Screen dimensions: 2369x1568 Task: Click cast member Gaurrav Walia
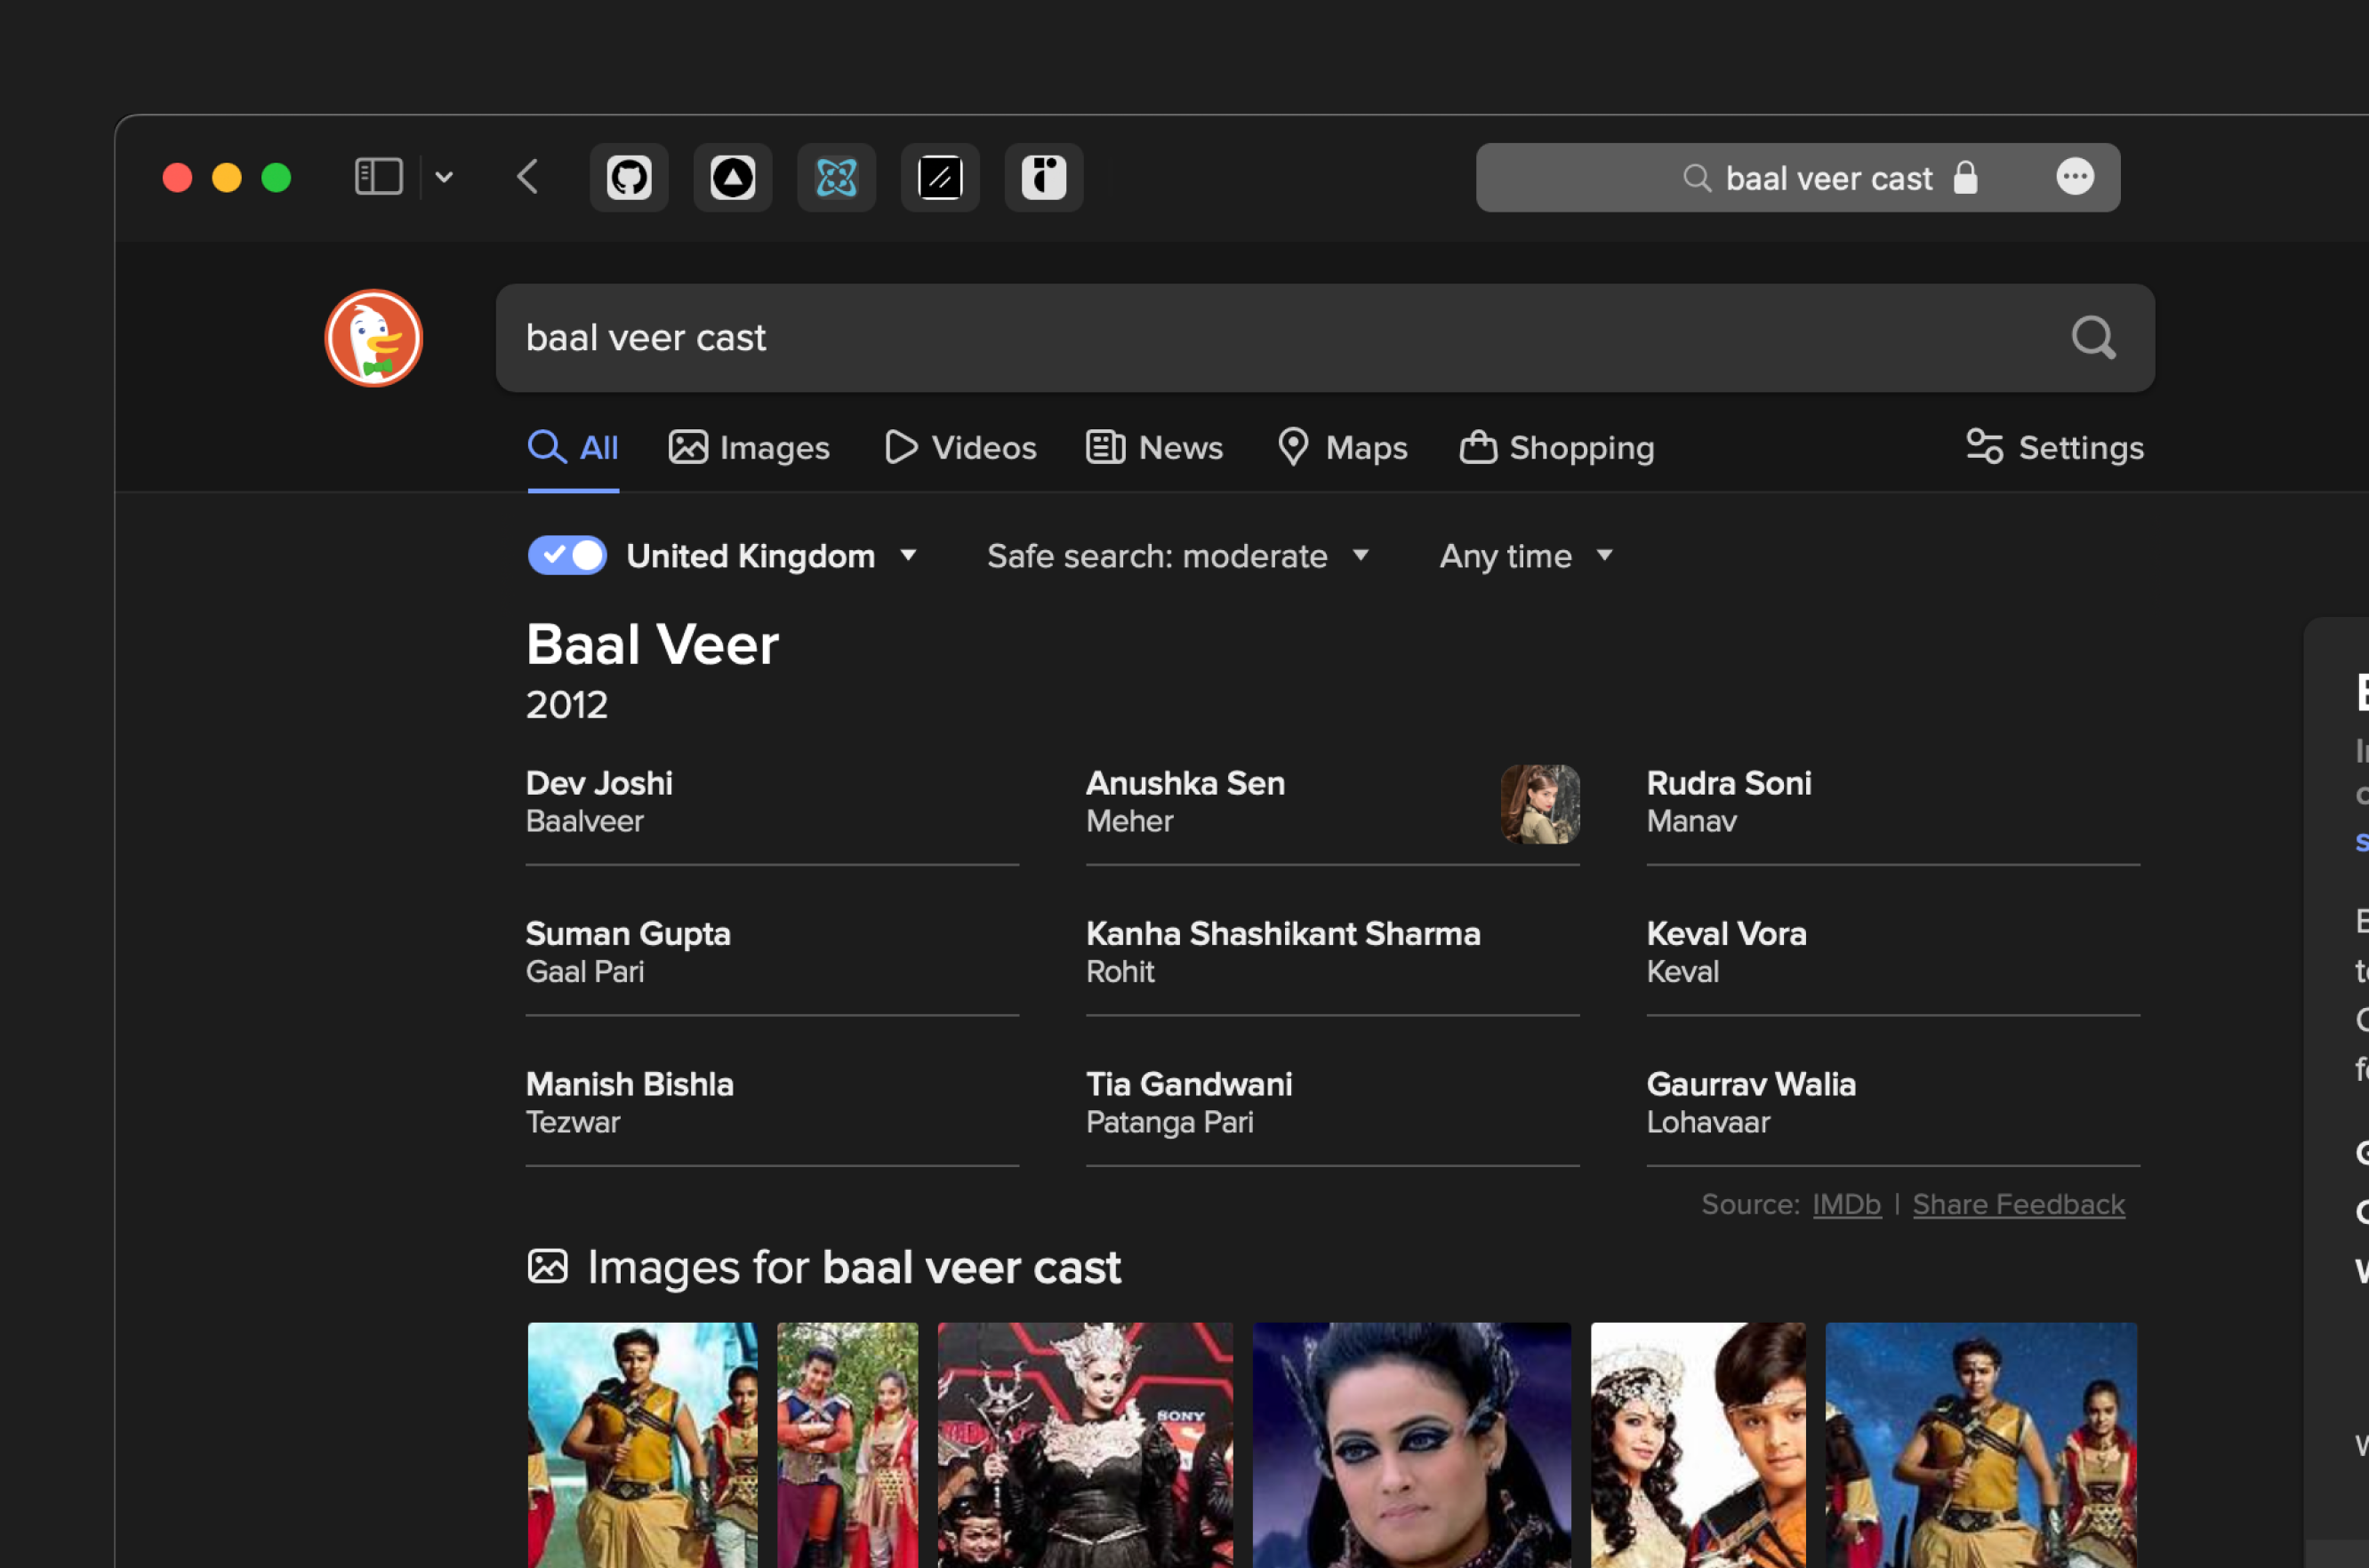pos(1751,1084)
